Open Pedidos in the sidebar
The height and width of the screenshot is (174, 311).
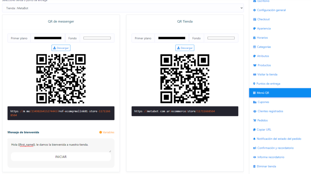click(x=262, y=121)
